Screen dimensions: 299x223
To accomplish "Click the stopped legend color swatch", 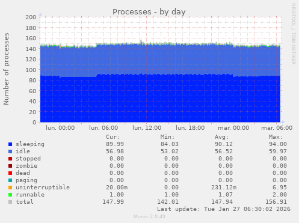I will click(10, 159).
